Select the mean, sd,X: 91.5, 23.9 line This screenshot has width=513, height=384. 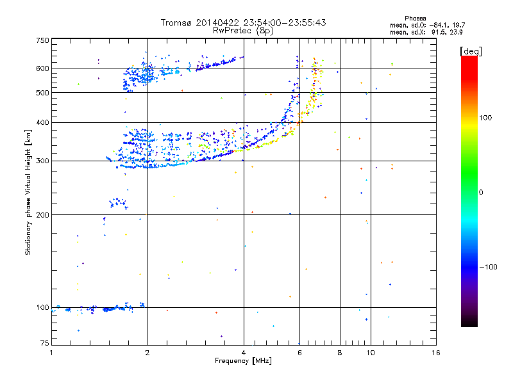click(426, 32)
